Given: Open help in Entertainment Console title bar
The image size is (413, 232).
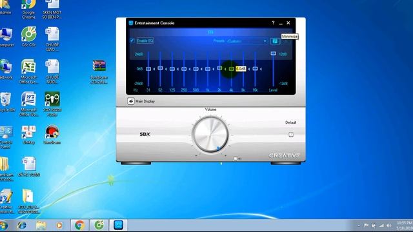Looking at the screenshot, I should coord(273,23).
